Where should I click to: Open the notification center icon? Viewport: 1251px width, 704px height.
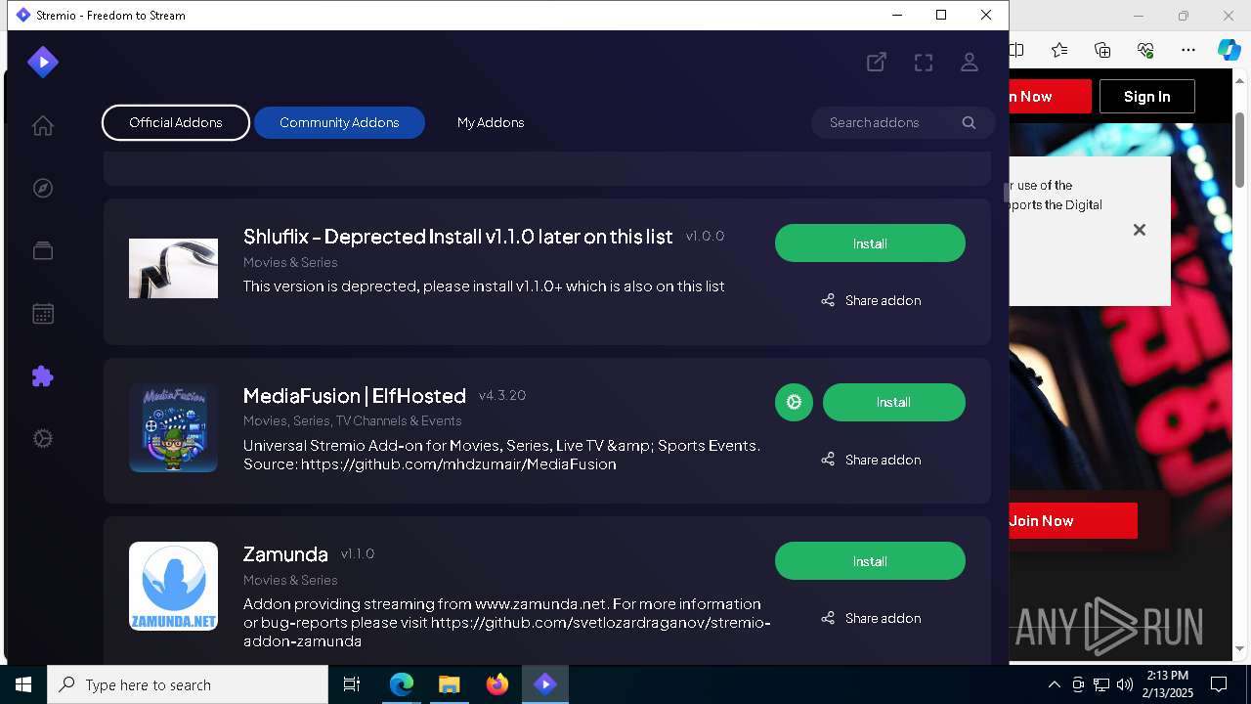[1219, 685]
